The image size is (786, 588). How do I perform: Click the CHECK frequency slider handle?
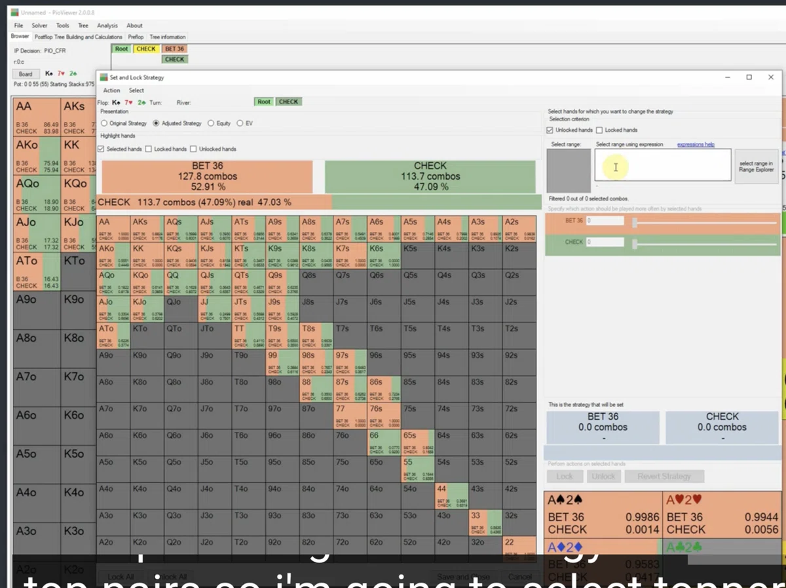[634, 244]
